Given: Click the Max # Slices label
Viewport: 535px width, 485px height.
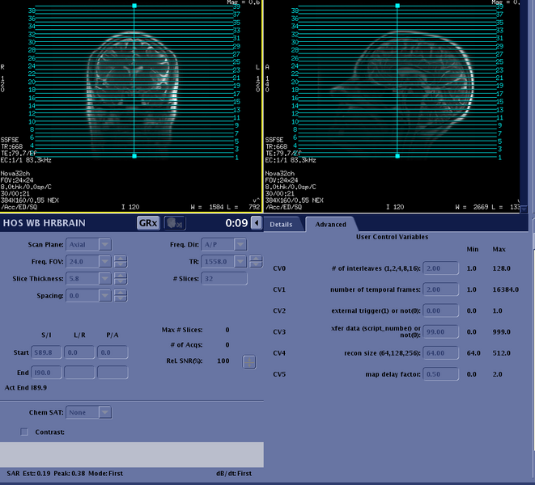Looking at the screenshot, I should point(182,330).
